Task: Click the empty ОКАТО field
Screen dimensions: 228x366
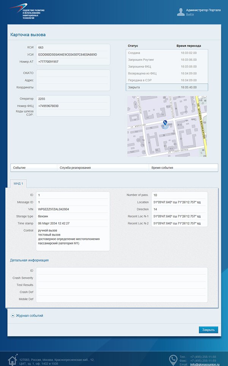Action: coord(73,73)
